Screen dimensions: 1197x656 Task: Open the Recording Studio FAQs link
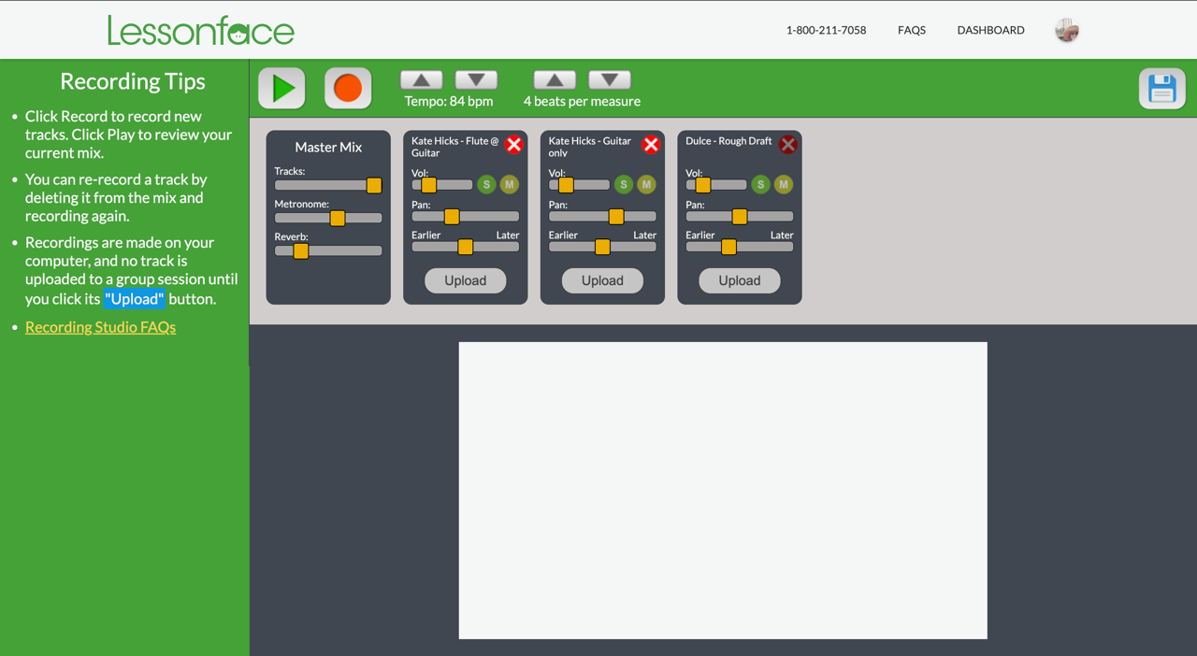tap(100, 327)
